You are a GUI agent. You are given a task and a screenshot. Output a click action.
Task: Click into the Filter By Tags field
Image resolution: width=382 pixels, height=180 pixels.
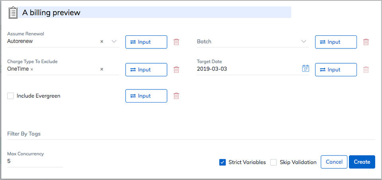tap(191, 134)
